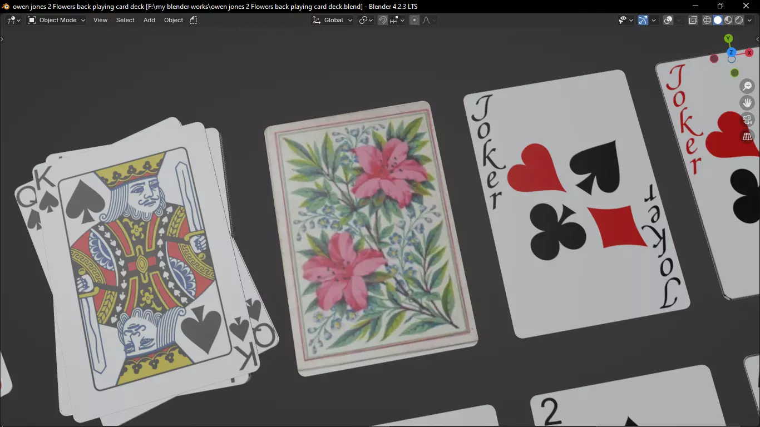The height and width of the screenshot is (427, 760).
Task: Select the black Joker card
Action: point(576,203)
